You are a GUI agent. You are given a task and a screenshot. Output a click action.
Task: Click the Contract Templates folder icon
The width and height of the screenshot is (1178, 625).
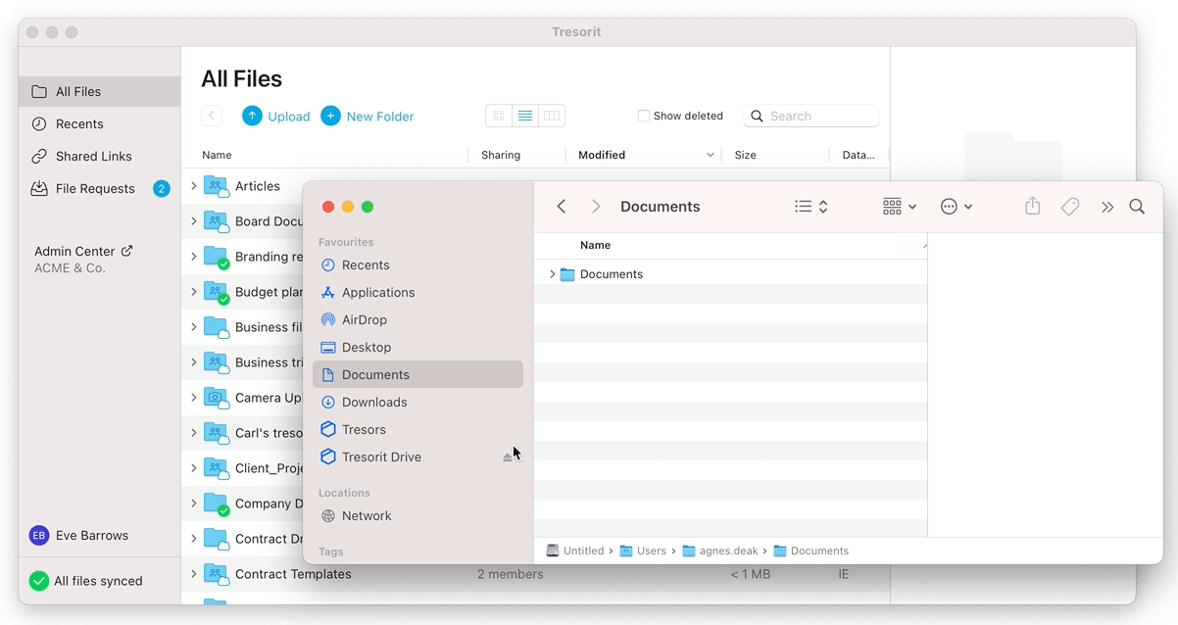(216, 574)
